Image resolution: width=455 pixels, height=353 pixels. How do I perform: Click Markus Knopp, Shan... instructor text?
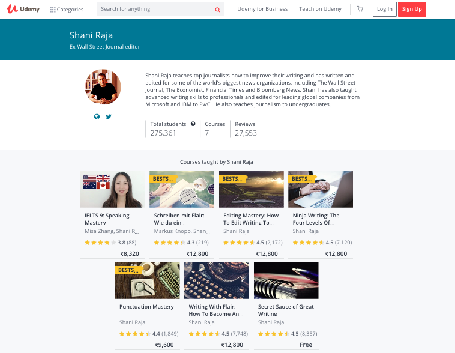pos(182,231)
